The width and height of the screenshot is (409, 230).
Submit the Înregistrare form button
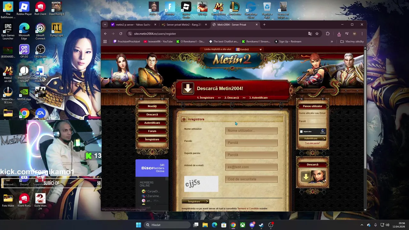(195, 202)
